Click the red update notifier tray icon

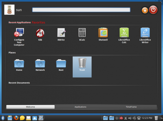121,118
